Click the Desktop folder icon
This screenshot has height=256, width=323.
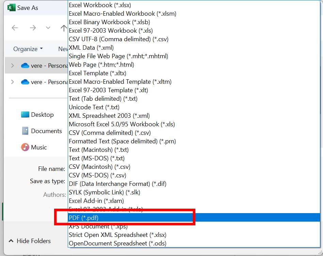click(x=25, y=114)
